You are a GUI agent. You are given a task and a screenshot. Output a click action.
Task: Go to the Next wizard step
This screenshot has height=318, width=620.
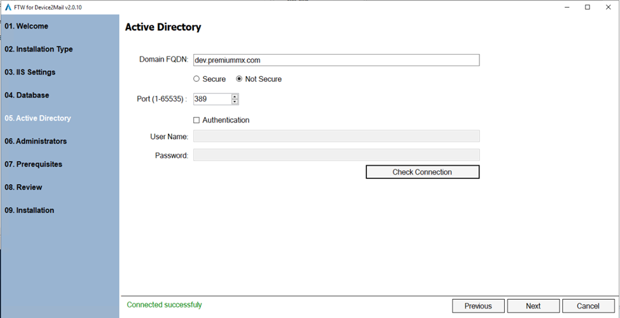tap(533, 306)
